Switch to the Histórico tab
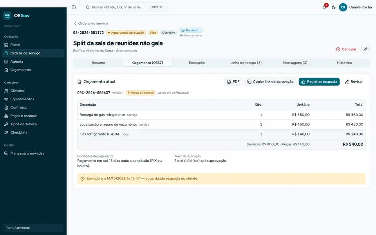Viewport: 376px width, 235px height. pyautogui.click(x=344, y=63)
